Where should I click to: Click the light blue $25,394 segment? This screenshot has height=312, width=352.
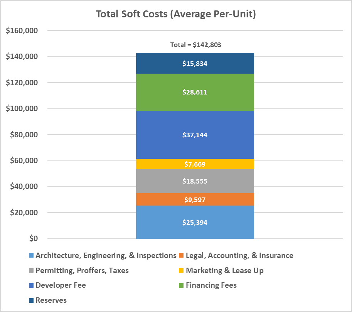(x=195, y=222)
